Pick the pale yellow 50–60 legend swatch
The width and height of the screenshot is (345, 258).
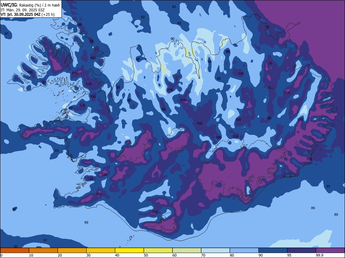pyautogui.click(x=158, y=250)
